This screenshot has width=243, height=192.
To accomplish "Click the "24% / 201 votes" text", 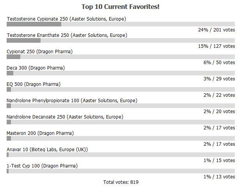I will click(x=216, y=30).
